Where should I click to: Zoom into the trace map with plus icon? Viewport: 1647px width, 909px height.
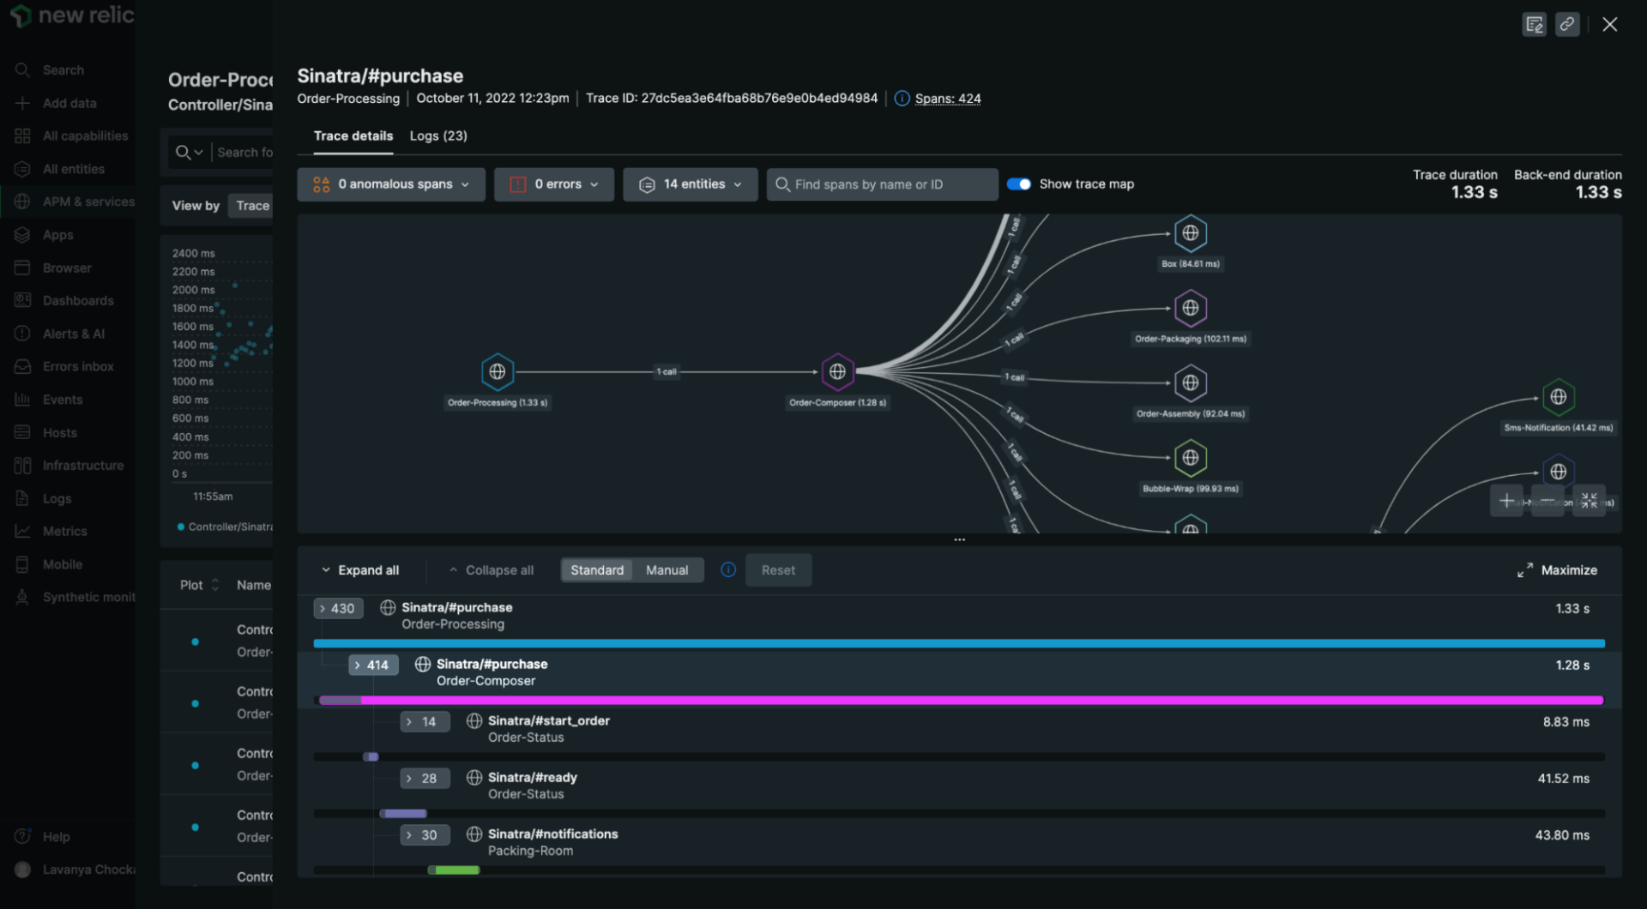[1506, 500]
